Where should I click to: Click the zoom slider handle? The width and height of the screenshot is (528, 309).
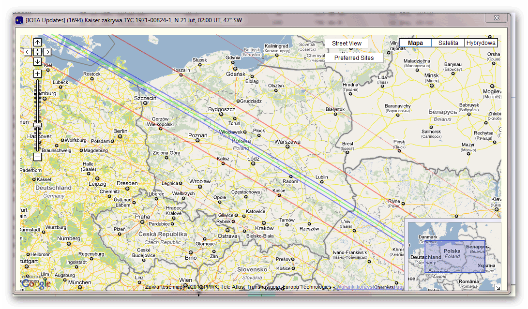37,125
